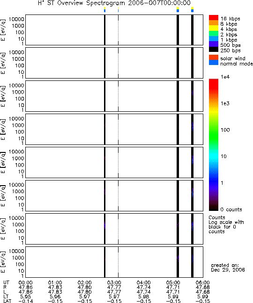This screenshot has height=303, width=253.
Task: Pick the purple 500 bps legend swatch
Action: coord(214,44)
